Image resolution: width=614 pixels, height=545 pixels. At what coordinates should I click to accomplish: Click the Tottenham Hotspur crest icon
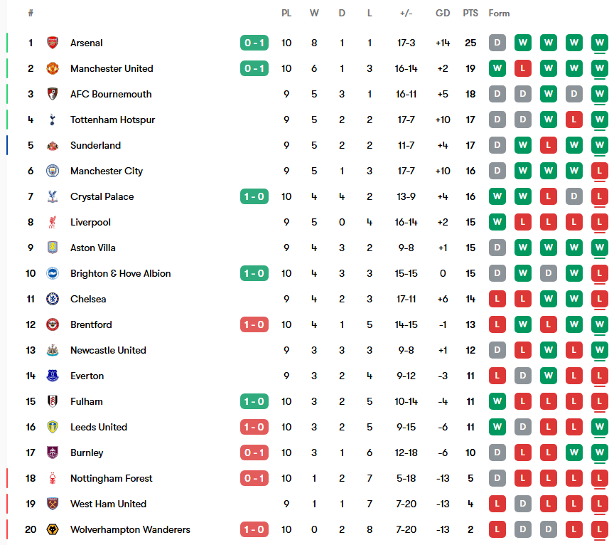tap(53, 120)
